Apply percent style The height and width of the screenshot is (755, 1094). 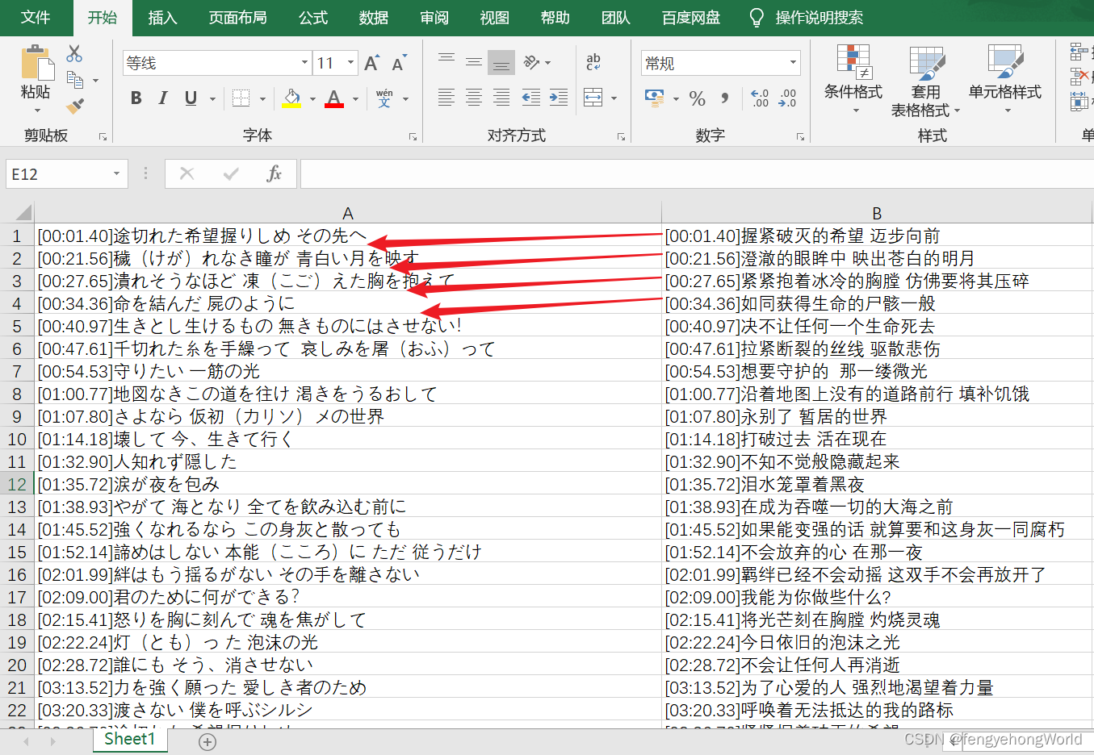tap(698, 98)
